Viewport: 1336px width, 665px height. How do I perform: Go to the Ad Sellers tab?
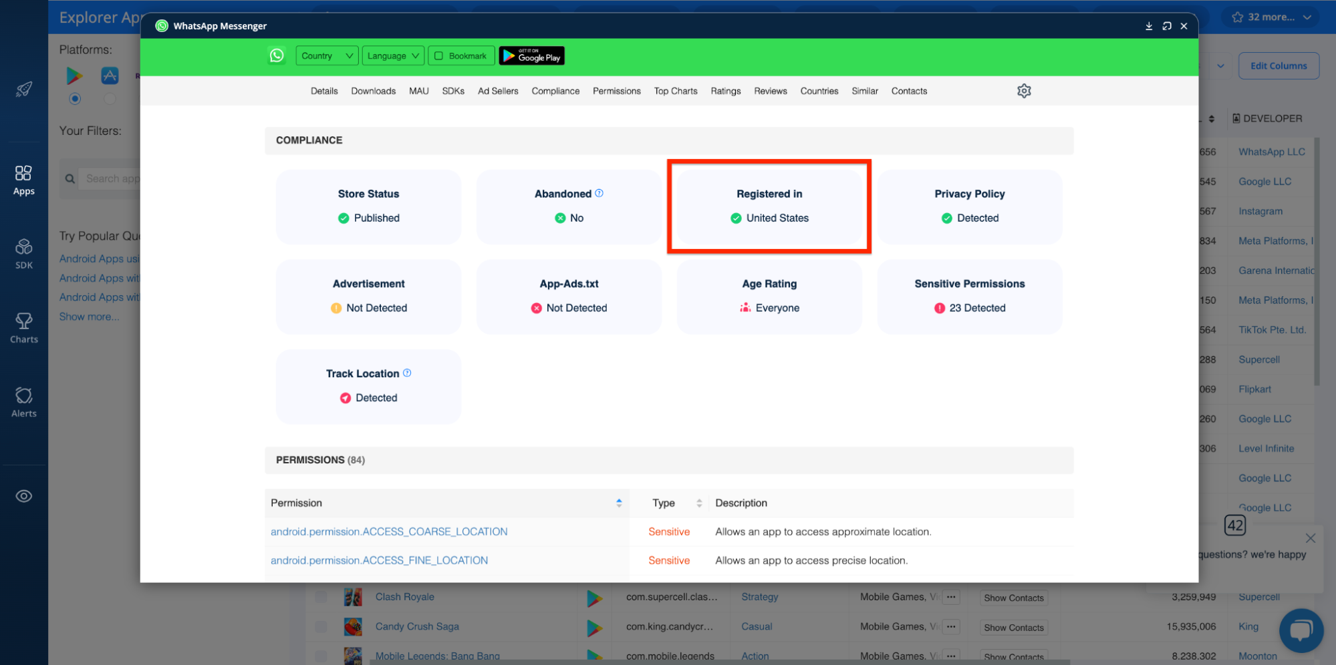498,91
